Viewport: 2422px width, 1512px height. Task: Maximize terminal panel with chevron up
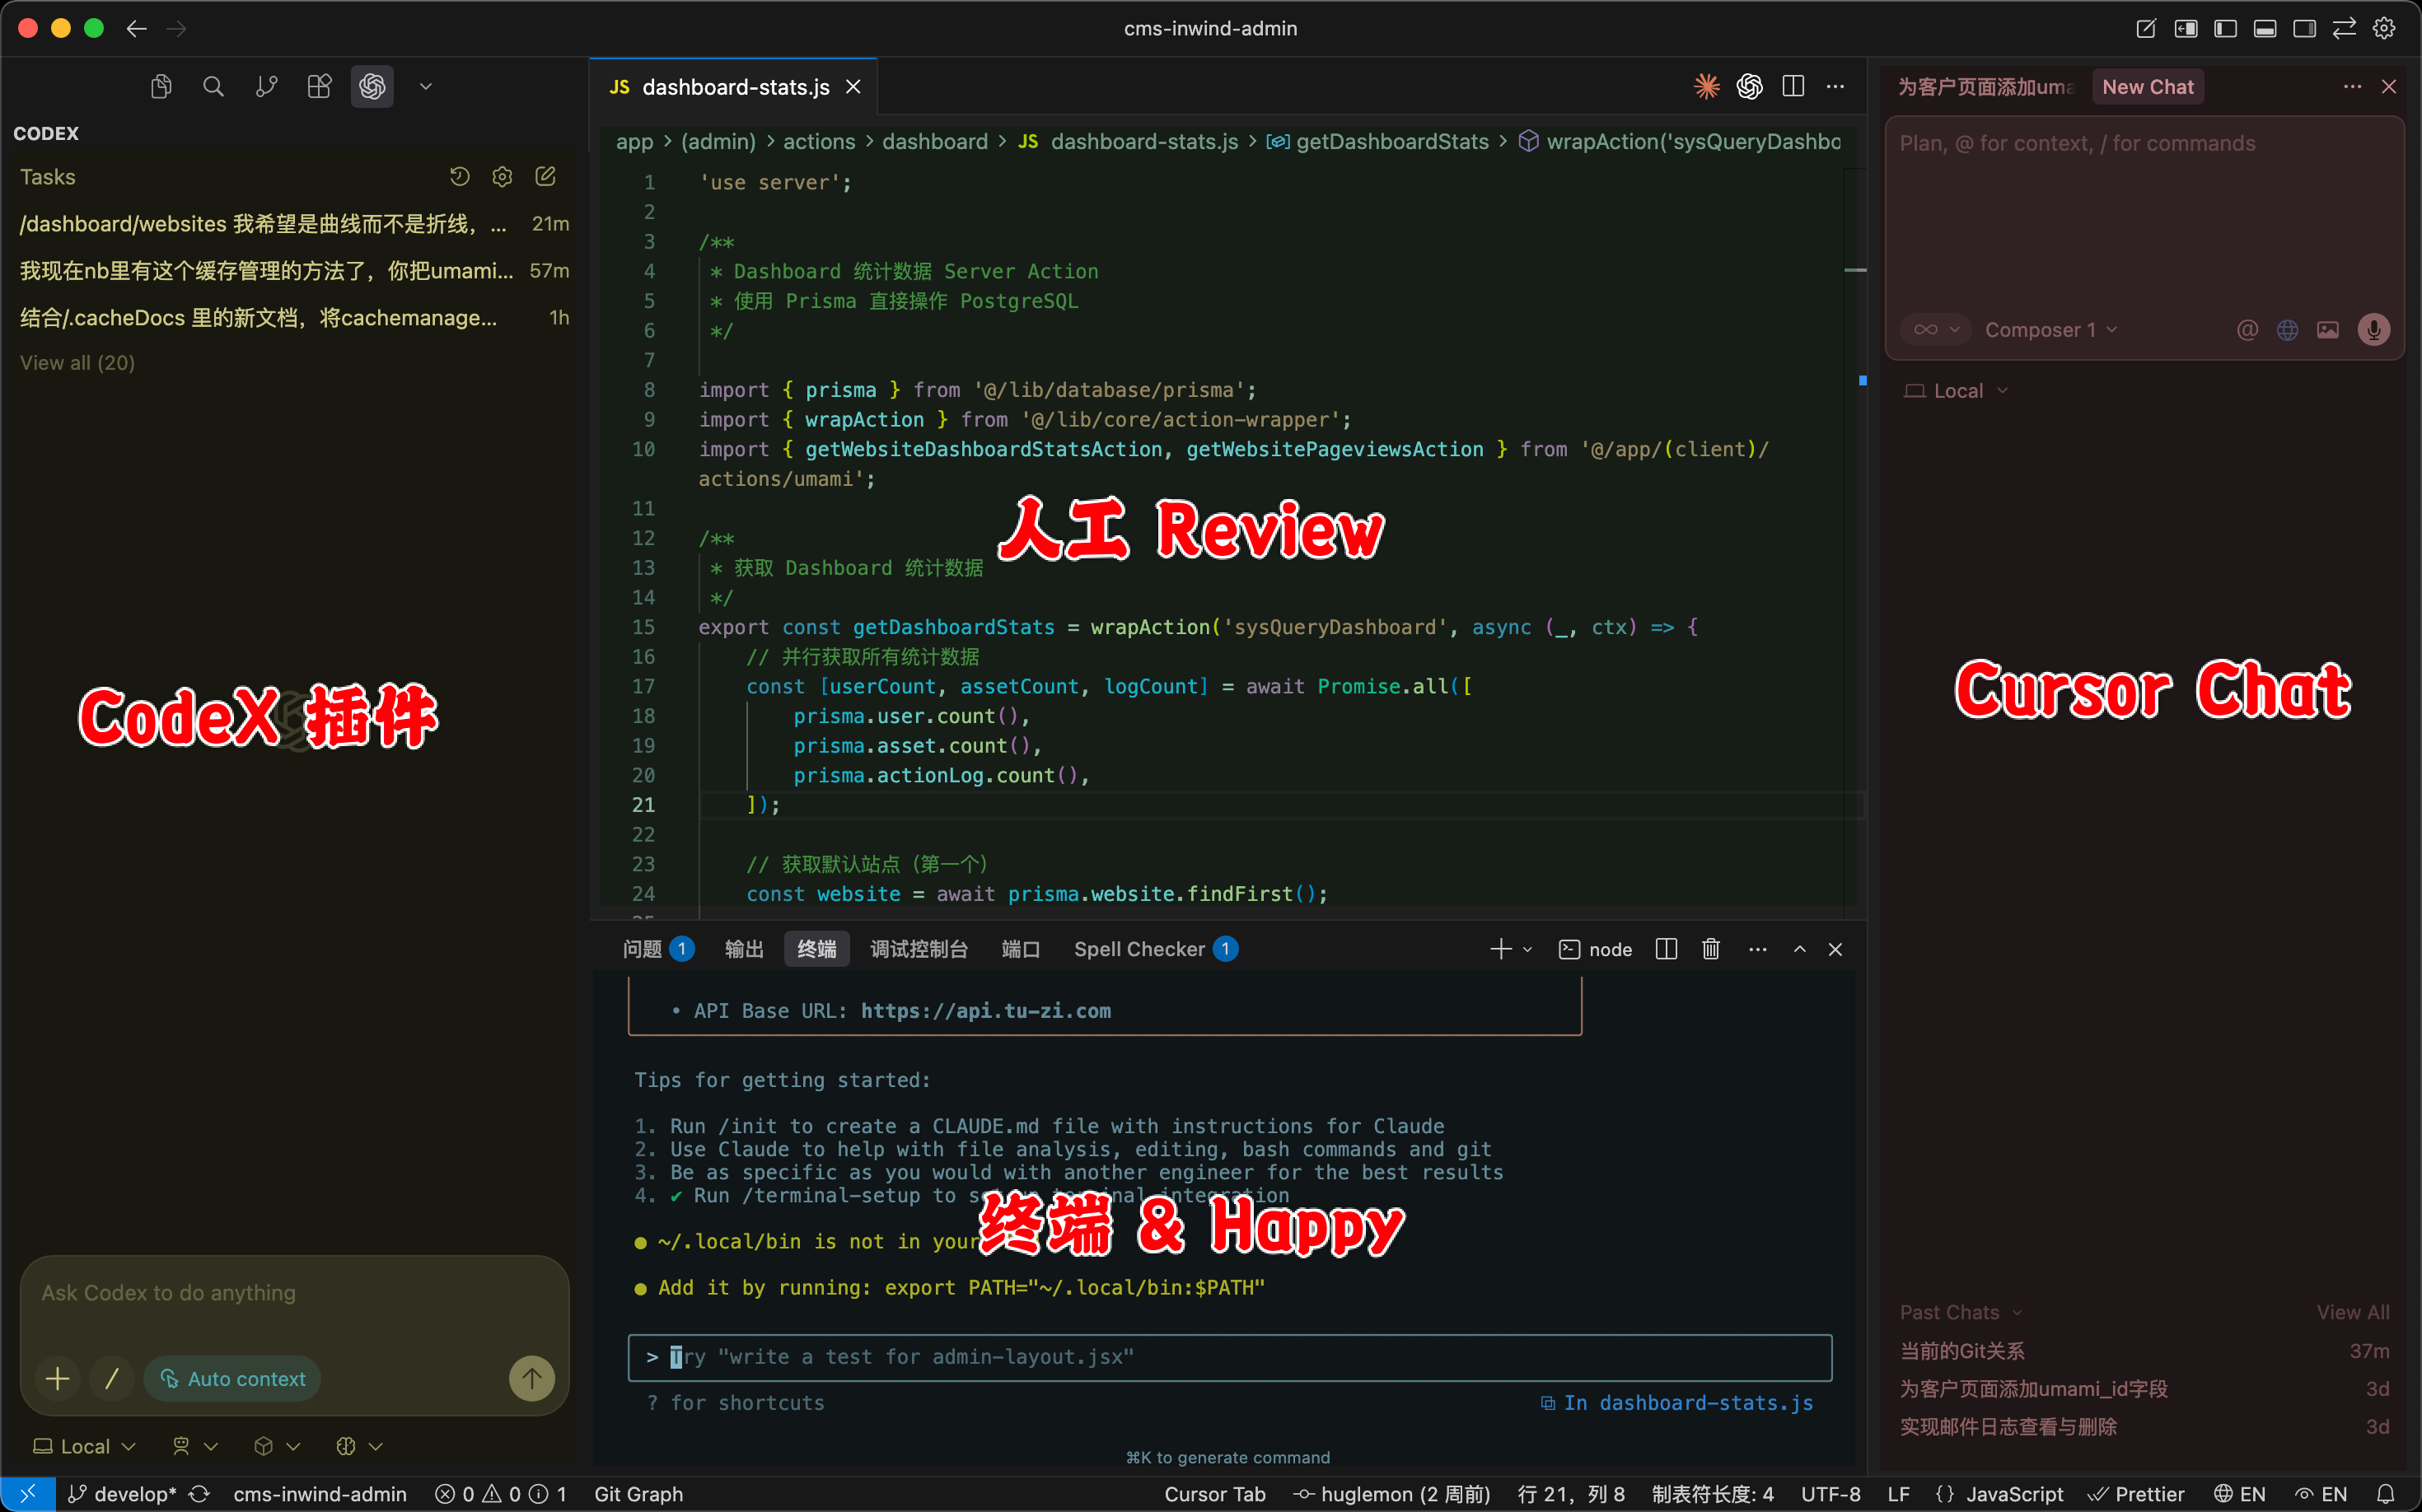pyautogui.click(x=1798, y=949)
